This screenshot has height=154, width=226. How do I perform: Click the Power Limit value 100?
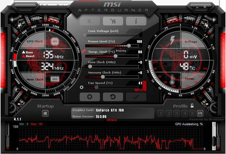pos(139,42)
